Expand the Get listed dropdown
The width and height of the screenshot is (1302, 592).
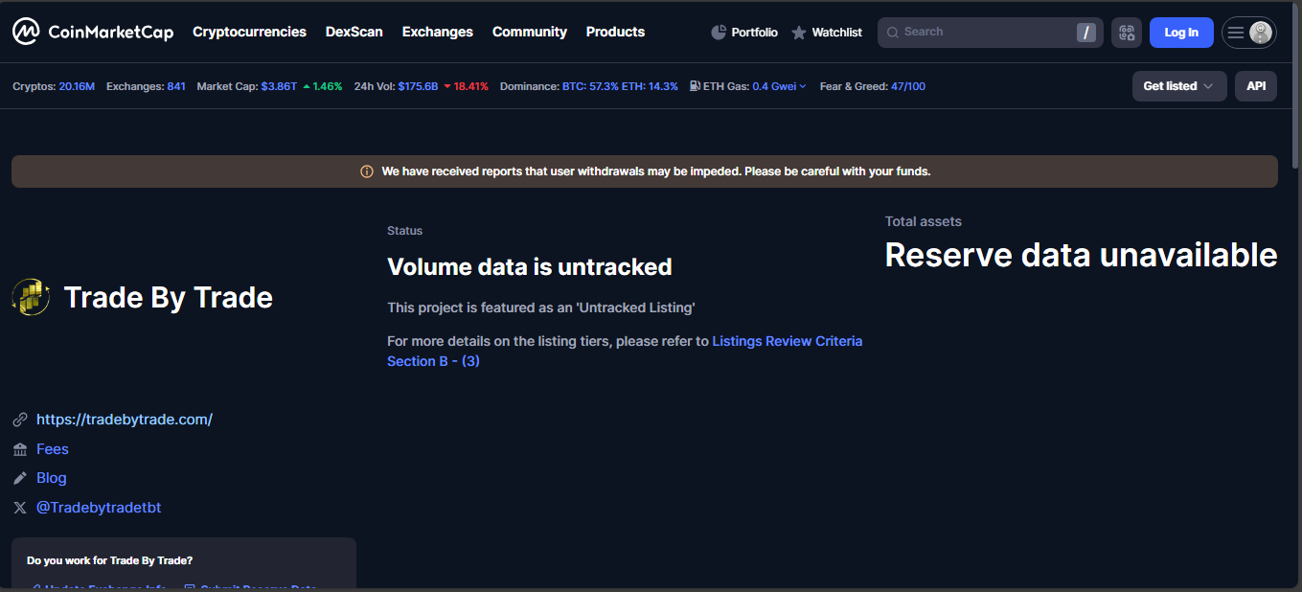click(x=1178, y=86)
